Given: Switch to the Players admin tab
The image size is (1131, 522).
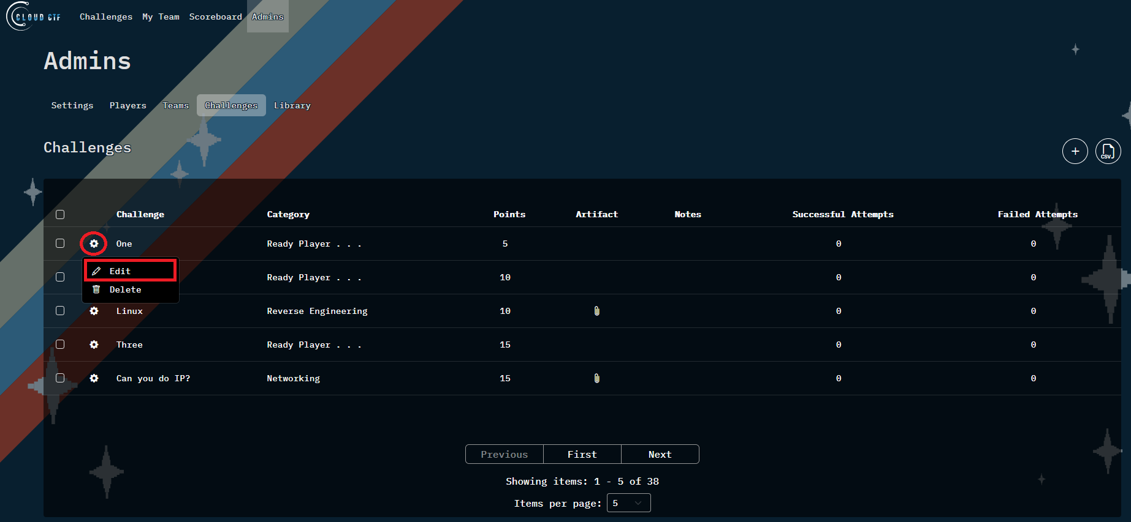Looking at the screenshot, I should tap(128, 105).
